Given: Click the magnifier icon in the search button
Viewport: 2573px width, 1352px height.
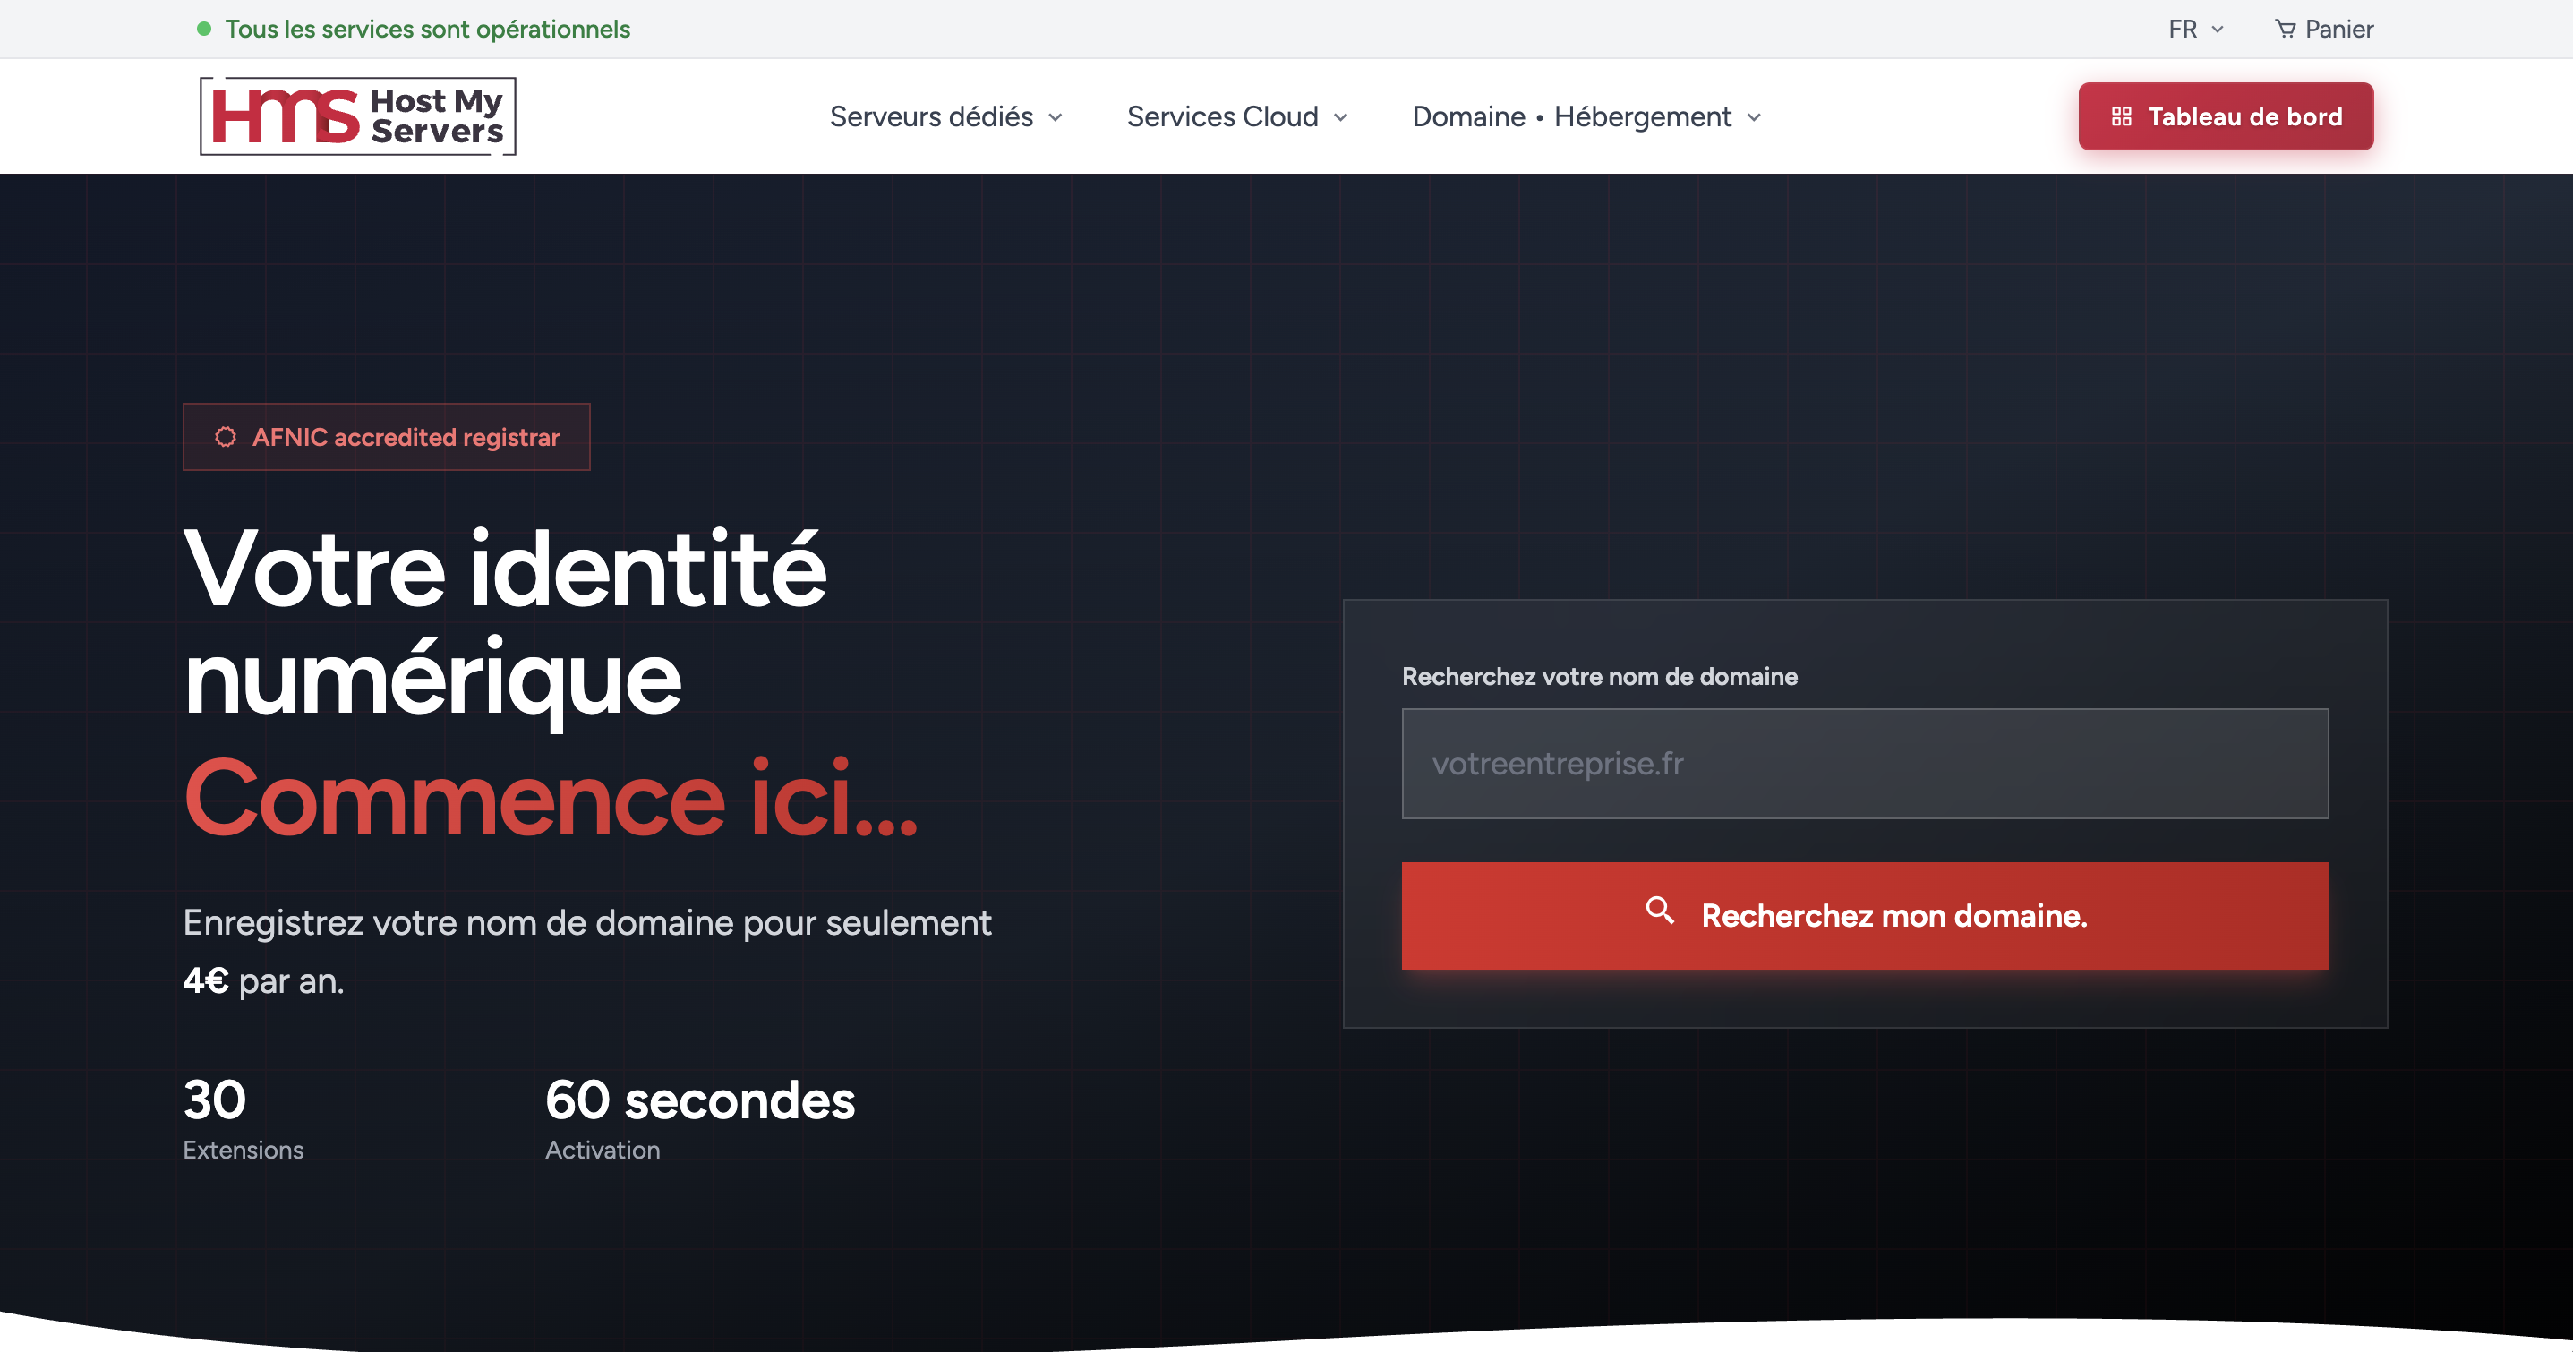Looking at the screenshot, I should (x=1661, y=912).
